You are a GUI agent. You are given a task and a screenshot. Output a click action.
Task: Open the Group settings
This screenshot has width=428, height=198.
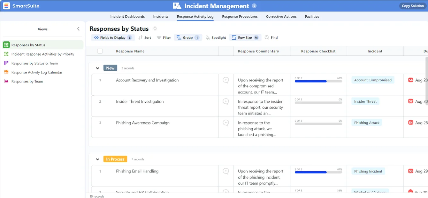pyautogui.click(x=188, y=37)
